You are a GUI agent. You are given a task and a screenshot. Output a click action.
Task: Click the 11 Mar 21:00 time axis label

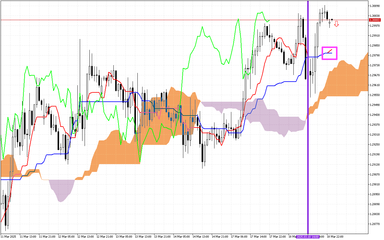(x=47, y=237)
